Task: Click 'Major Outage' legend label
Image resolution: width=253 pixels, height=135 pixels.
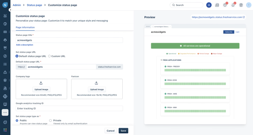Action: 217,54
